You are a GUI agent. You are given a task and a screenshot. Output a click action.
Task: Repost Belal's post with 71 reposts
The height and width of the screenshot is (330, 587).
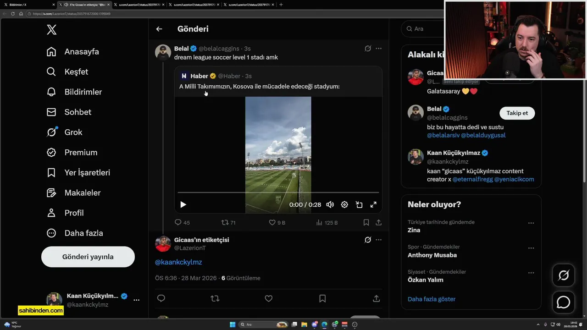point(228,223)
